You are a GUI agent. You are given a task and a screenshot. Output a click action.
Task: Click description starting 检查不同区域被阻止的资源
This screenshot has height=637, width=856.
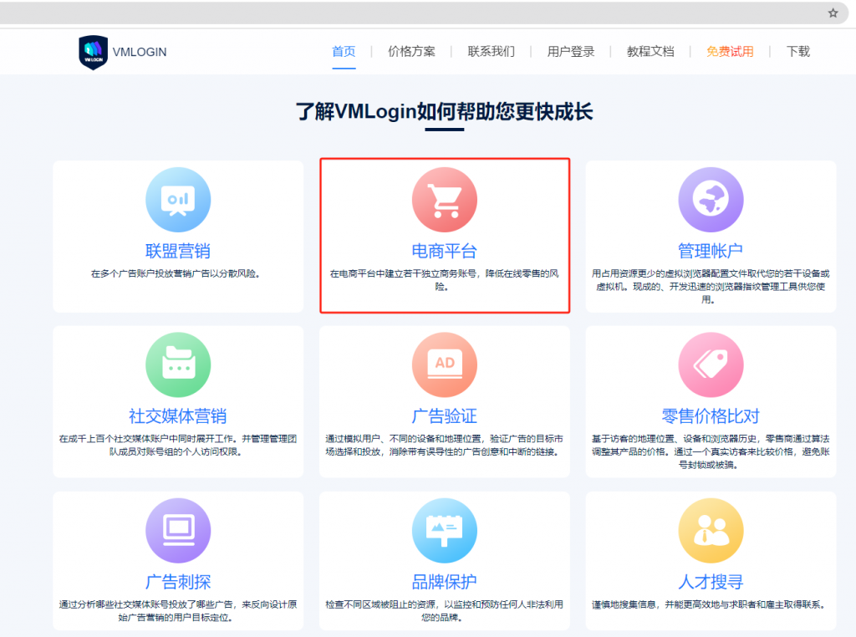(x=445, y=611)
